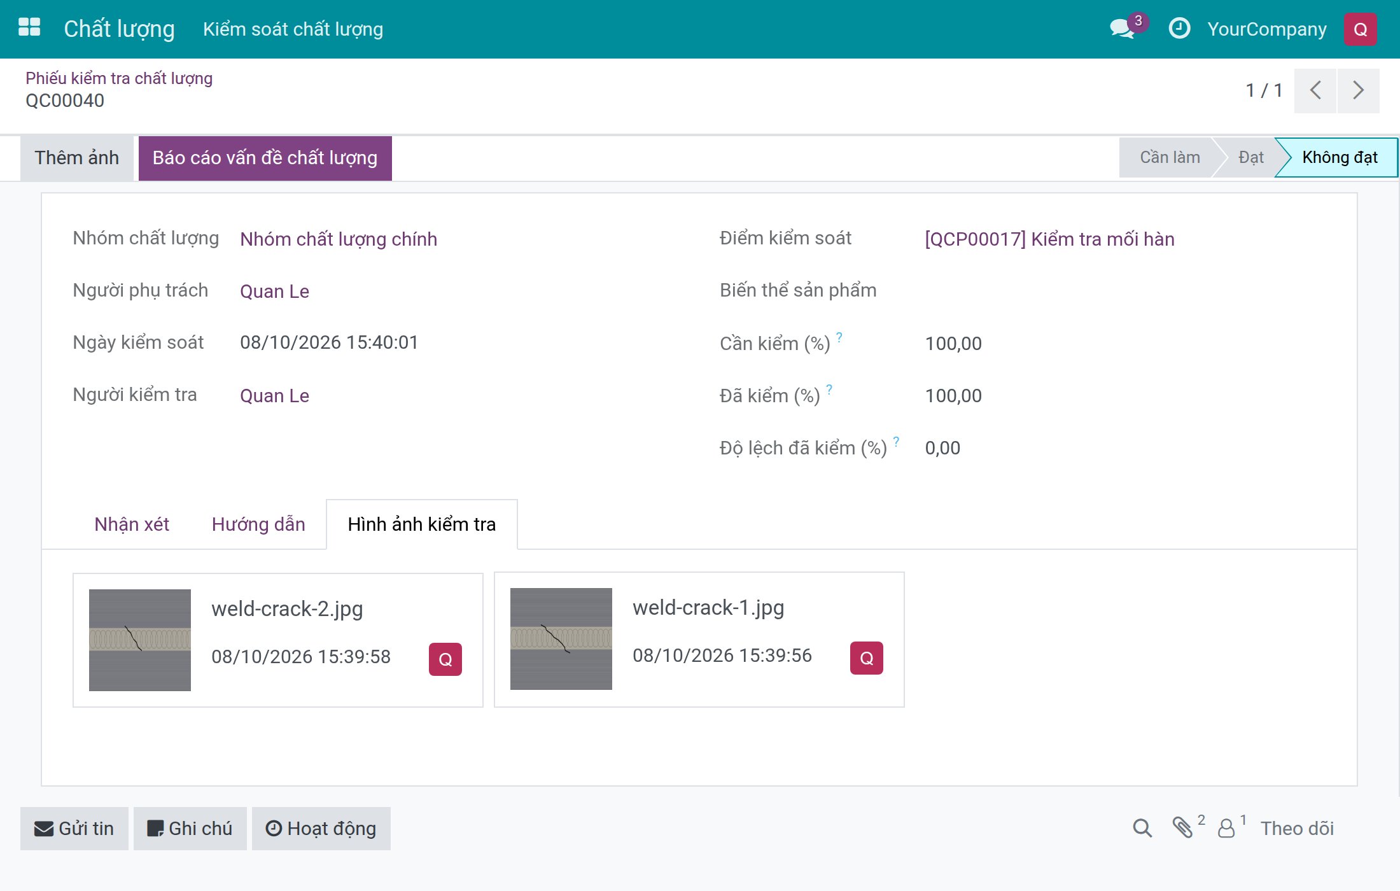Click Báo cáo vấn đề chất lượng button

point(265,158)
